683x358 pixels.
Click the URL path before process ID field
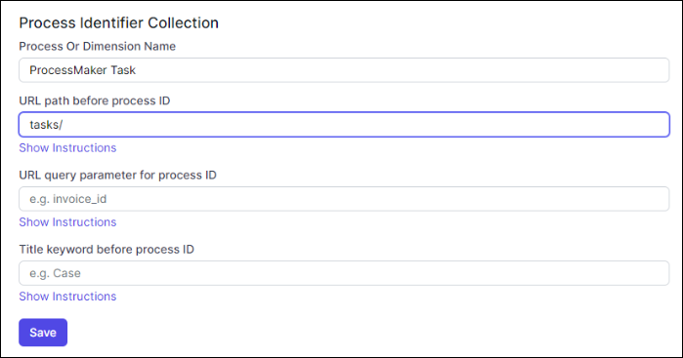(344, 125)
